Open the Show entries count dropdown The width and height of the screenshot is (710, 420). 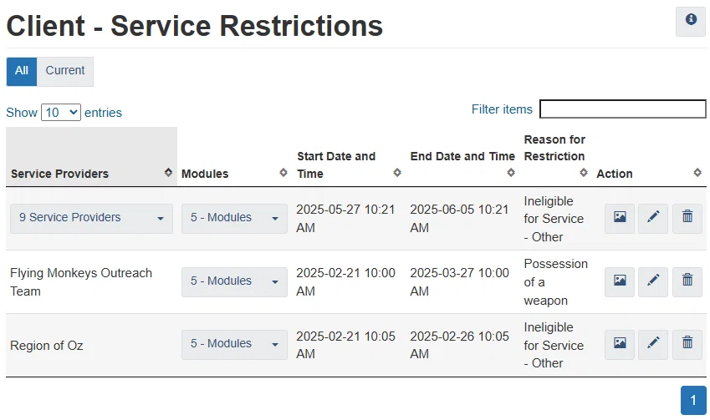[x=61, y=112]
